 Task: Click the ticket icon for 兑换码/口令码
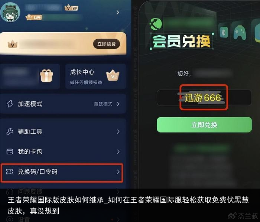coord(9,172)
